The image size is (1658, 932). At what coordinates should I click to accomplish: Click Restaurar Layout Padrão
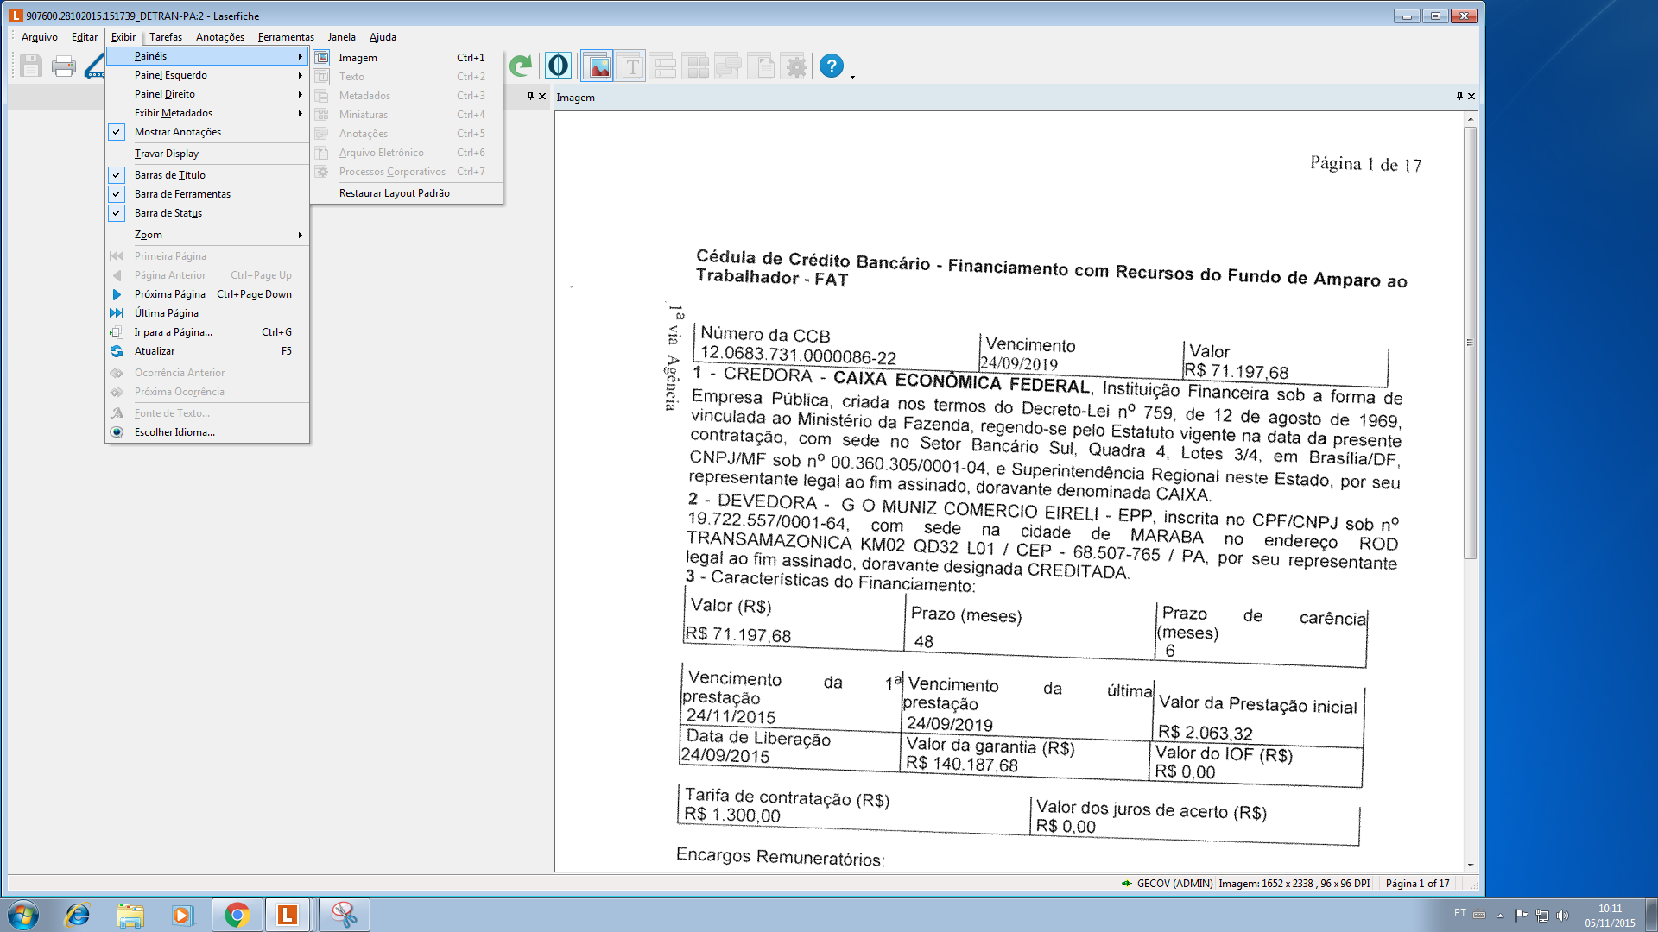[394, 193]
